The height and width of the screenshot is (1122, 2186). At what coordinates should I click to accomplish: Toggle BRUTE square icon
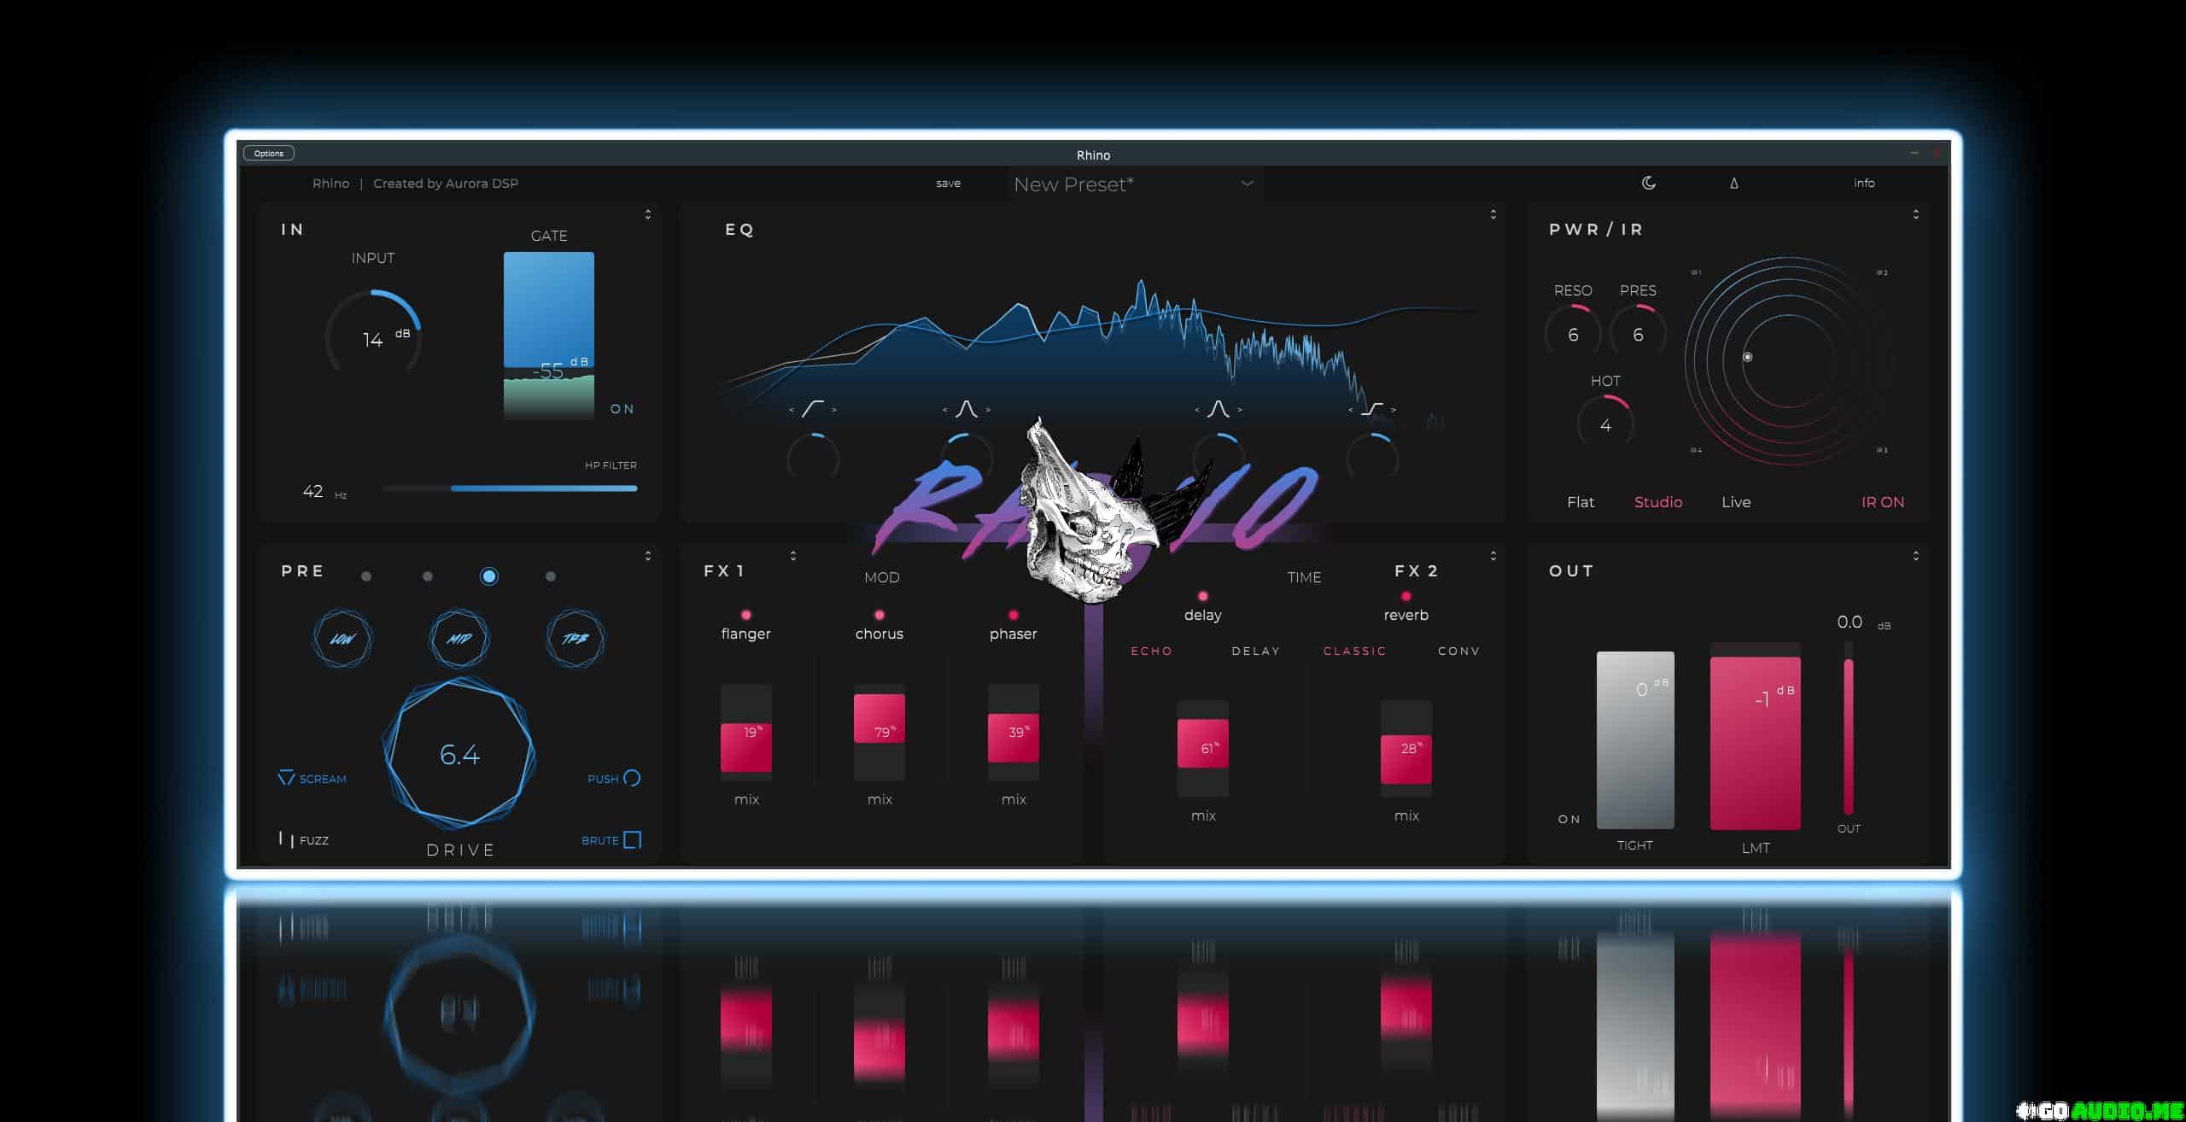(x=632, y=839)
